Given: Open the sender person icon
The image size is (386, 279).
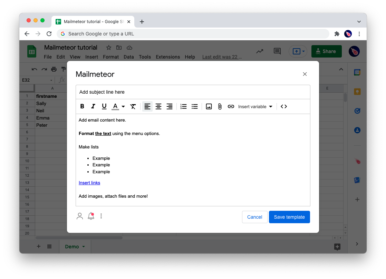Looking at the screenshot, I should click(x=80, y=216).
